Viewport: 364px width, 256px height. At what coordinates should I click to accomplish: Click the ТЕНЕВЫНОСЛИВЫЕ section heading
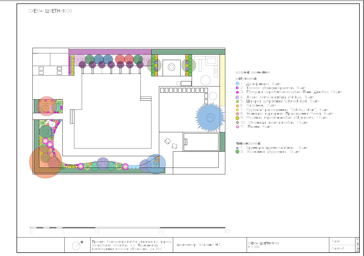coord(248,144)
